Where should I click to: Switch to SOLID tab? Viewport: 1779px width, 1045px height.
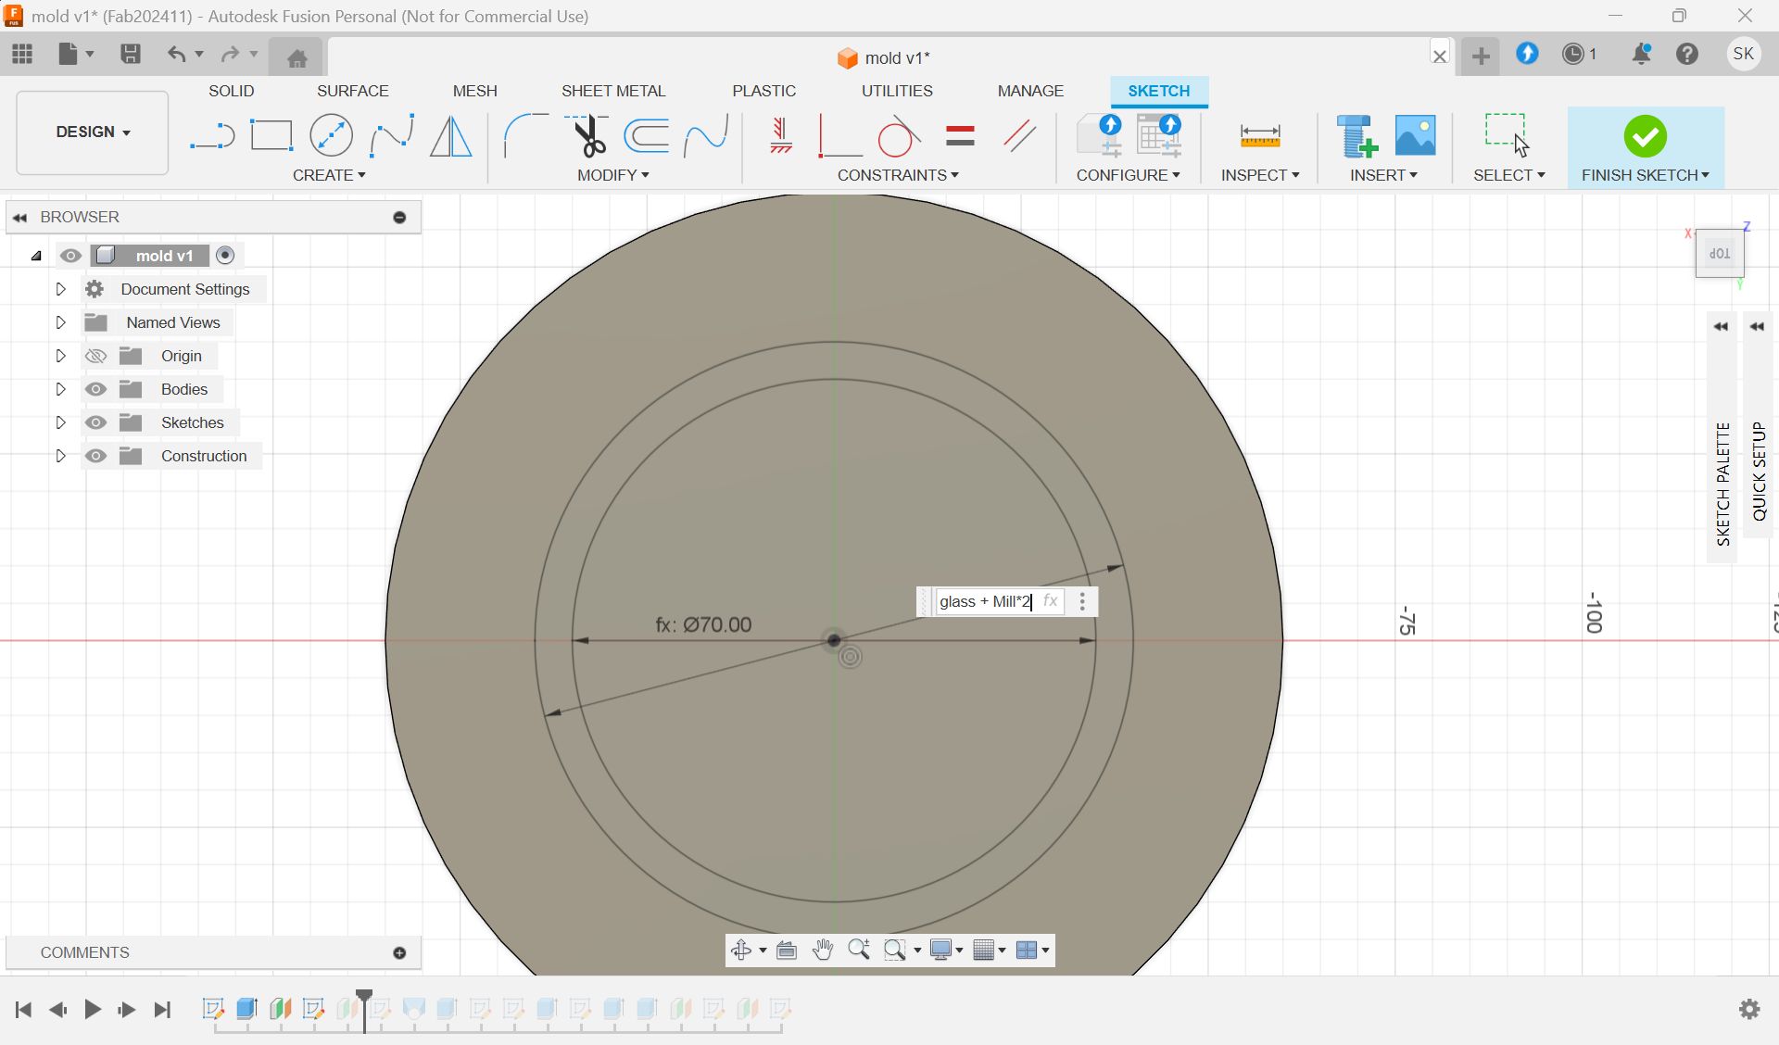click(231, 91)
